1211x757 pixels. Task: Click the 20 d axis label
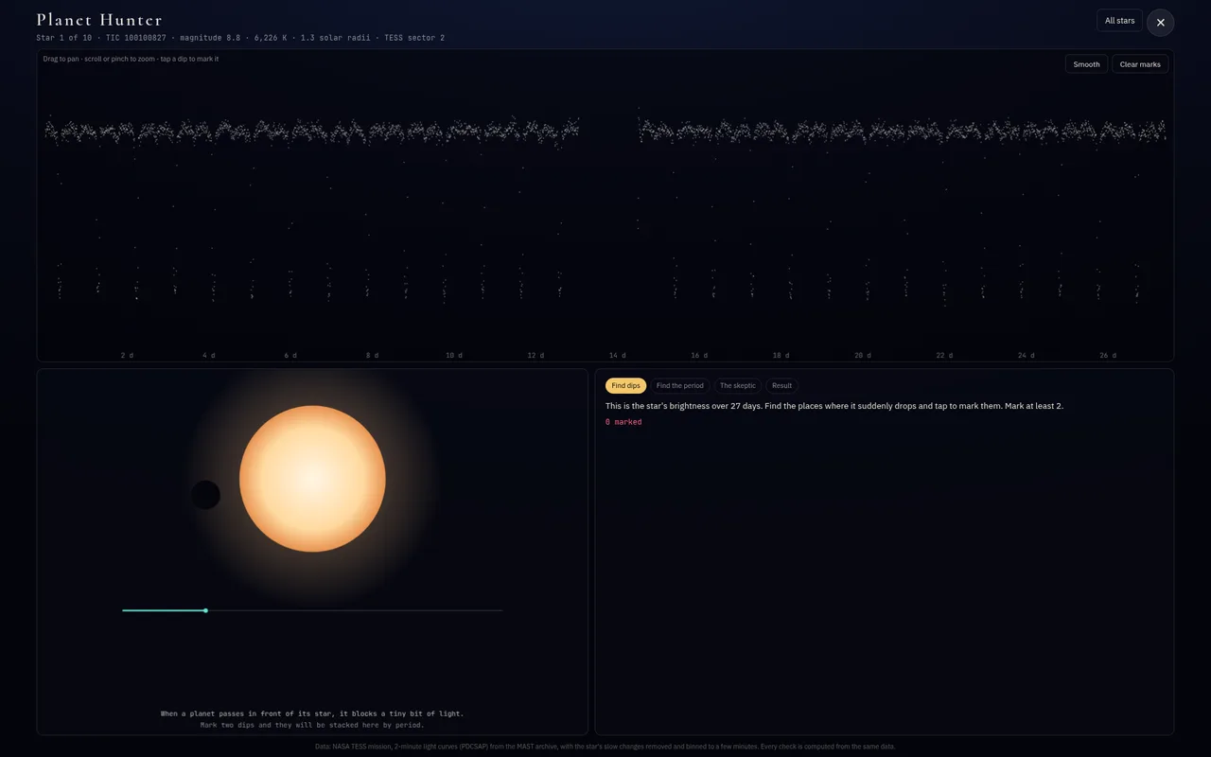(x=863, y=356)
